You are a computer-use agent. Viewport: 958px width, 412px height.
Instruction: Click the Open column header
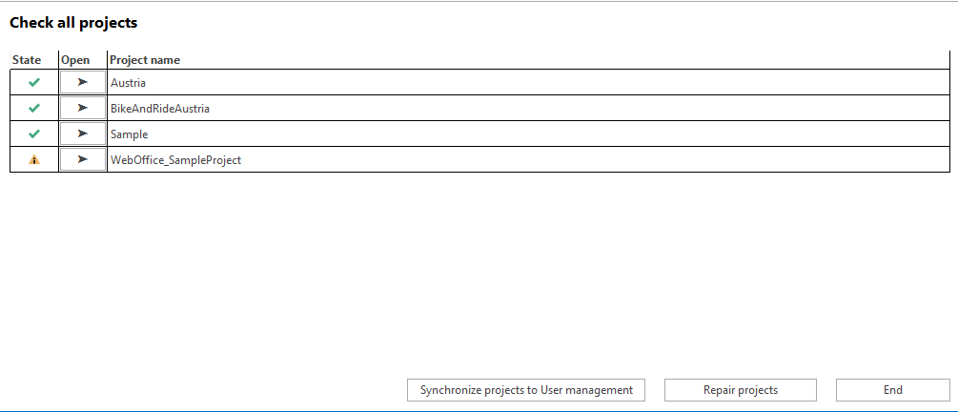click(x=75, y=60)
